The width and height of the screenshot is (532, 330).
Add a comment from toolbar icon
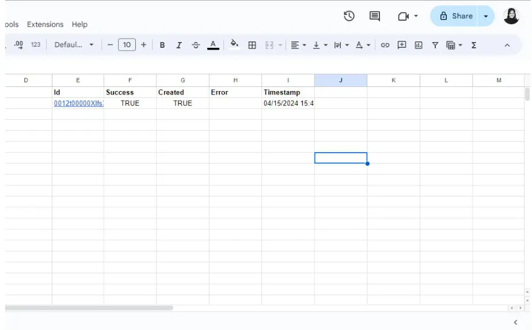pyautogui.click(x=402, y=45)
